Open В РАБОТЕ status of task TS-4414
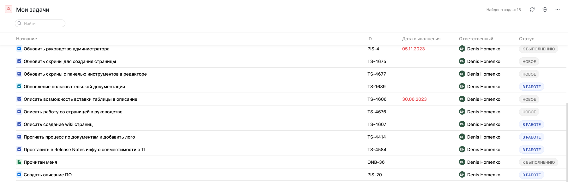This screenshot has width=568, height=182. pyautogui.click(x=531, y=137)
